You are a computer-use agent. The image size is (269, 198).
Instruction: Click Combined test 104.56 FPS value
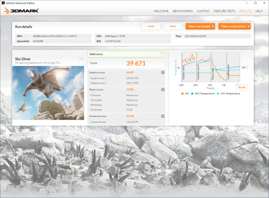point(132,122)
